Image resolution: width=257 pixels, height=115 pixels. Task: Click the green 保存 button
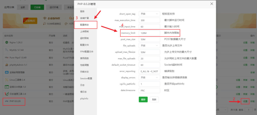pyautogui.click(x=143, y=100)
